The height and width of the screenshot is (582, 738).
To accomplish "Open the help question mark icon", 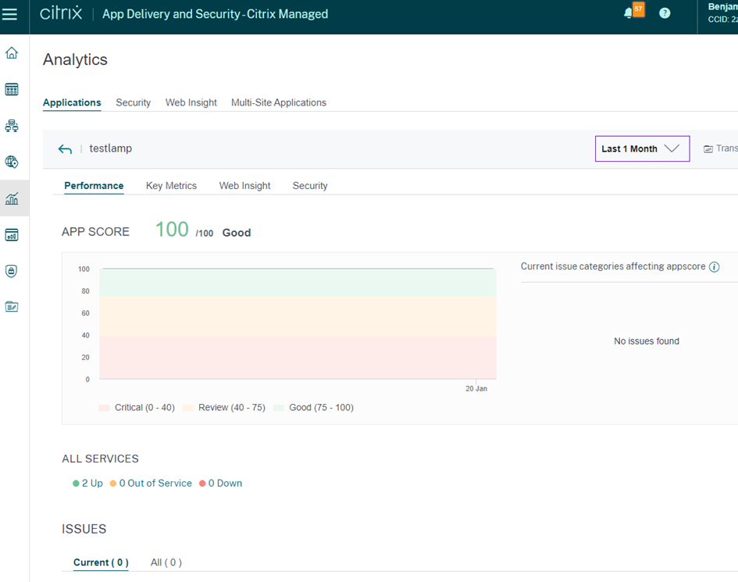I will 665,13.
